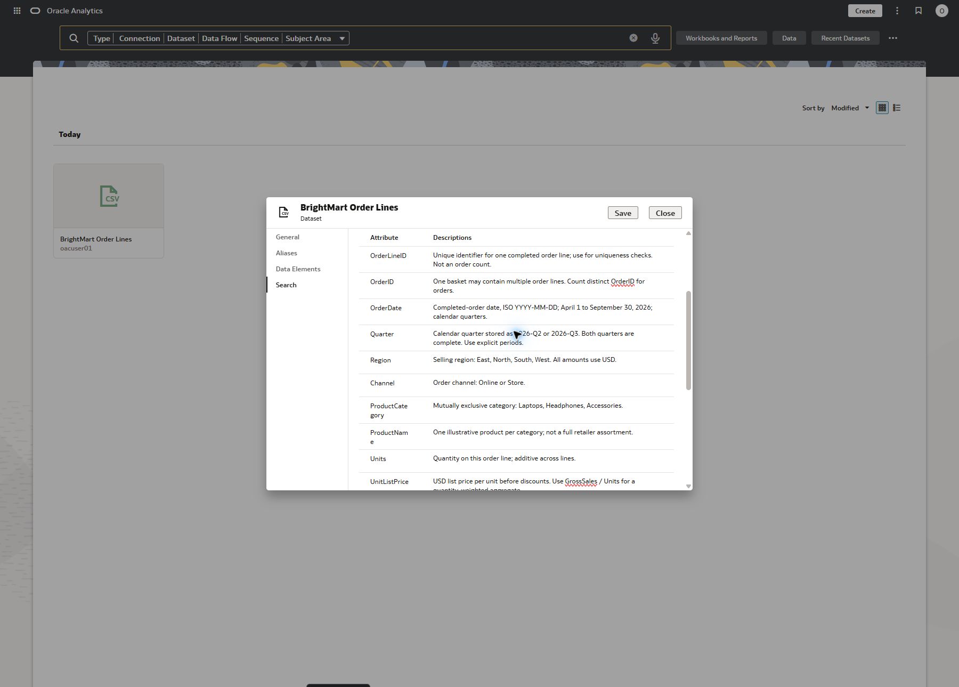The height and width of the screenshot is (687, 959).
Task: Click in the catalog search input field
Action: point(487,38)
